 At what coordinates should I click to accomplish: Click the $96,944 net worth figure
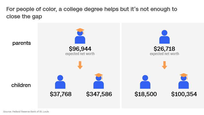pyautogui.click(x=80, y=49)
